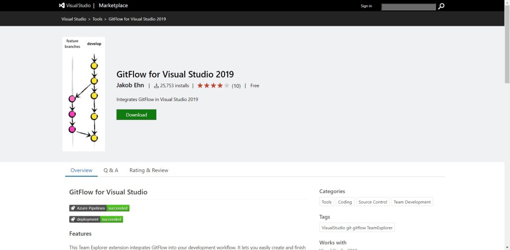Screen dimensions: 510x250
Task: Open publisher Jakob Ehn's page
Action: [x=130, y=86]
